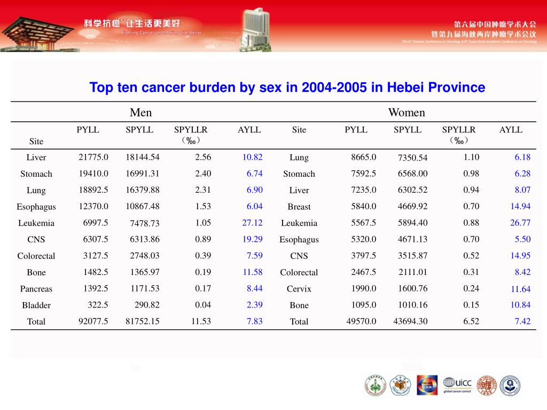Click the Chinese Medical Association logo
Image resolution: width=547 pixels, height=410 pixels.
tap(401, 385)
